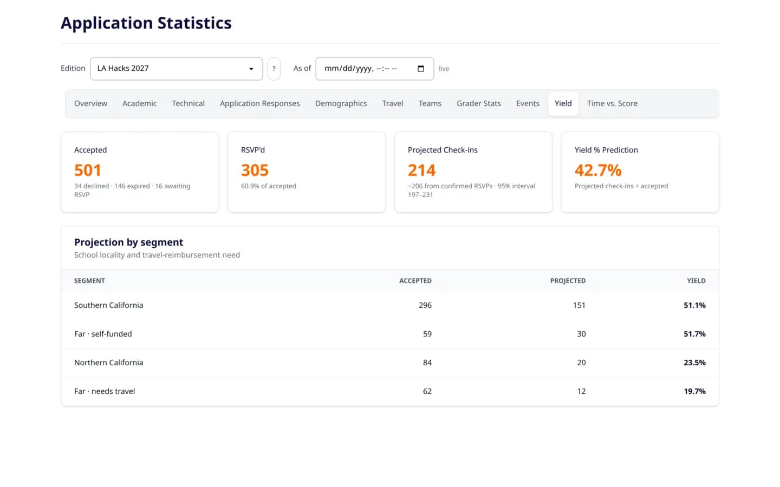The width and height of the screenshot is (780, 487).
Task: Click the 51.1% yield value
Action: click(x=694, y=305)
